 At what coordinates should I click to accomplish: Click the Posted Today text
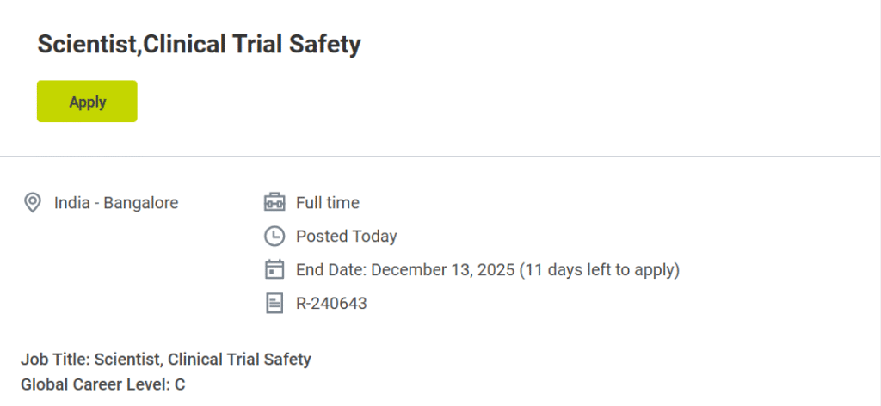coord(347,236)
